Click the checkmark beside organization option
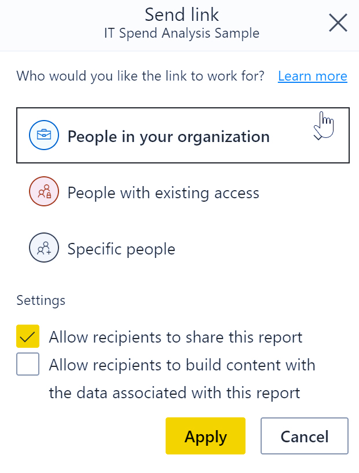Image resolution: width=359 pixels, height=473 pixels. point(318,137)
